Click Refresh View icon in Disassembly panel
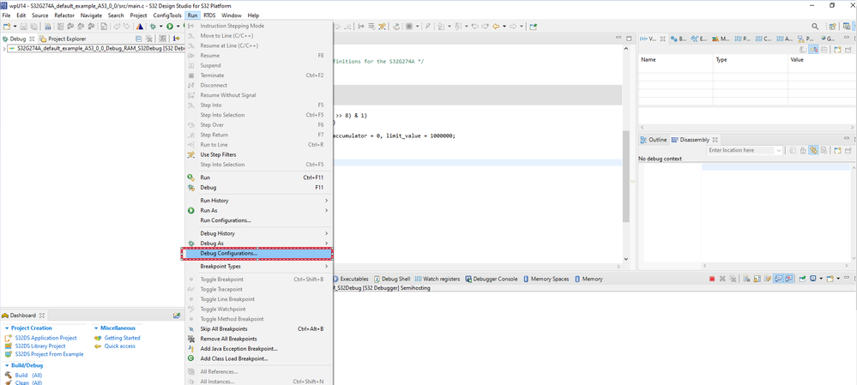This screenshot has height=385, width=857. click(x=793, y=150)
